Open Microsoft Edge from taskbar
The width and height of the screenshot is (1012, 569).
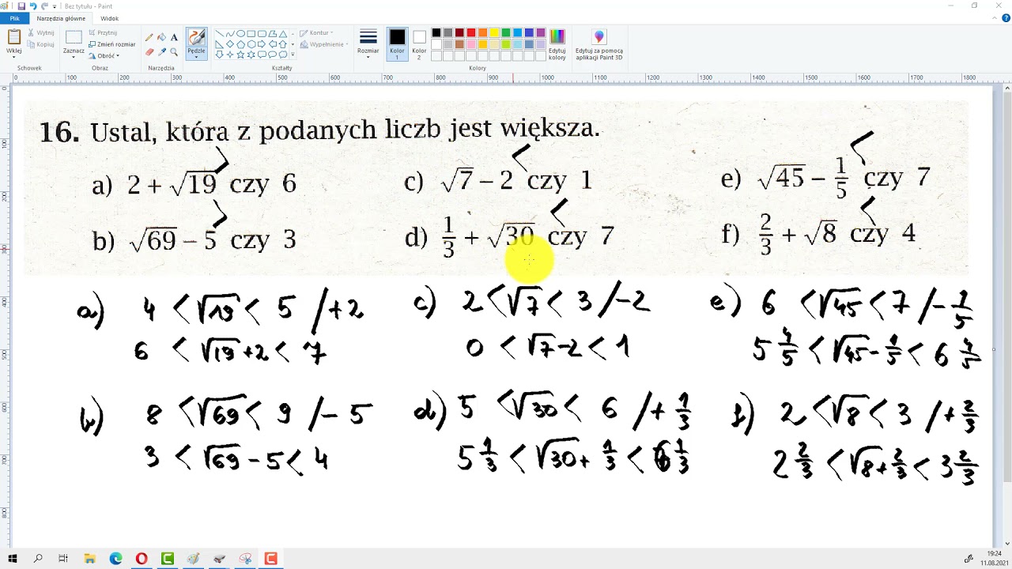(x=115, y=559)
